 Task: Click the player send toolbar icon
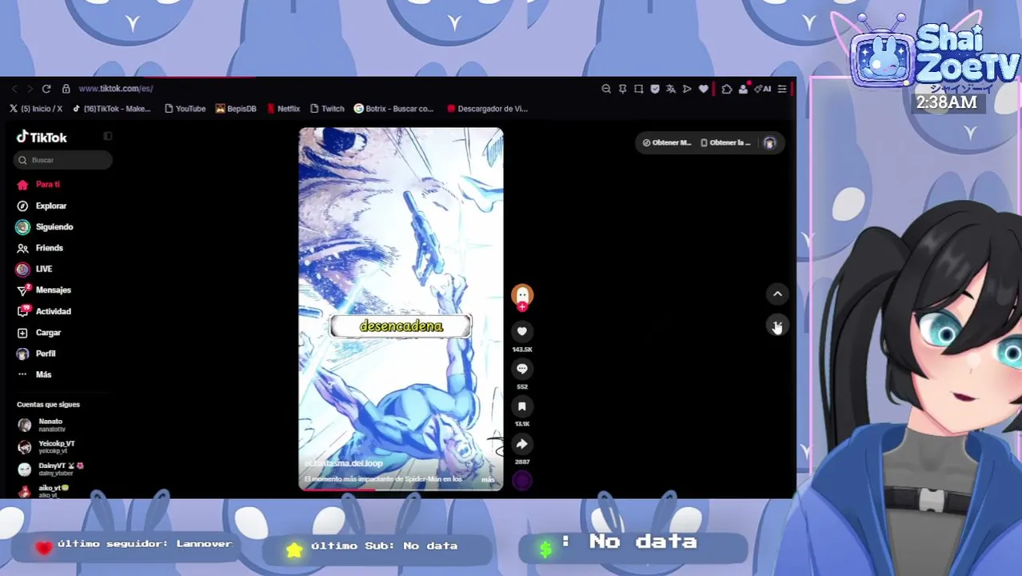687,89
